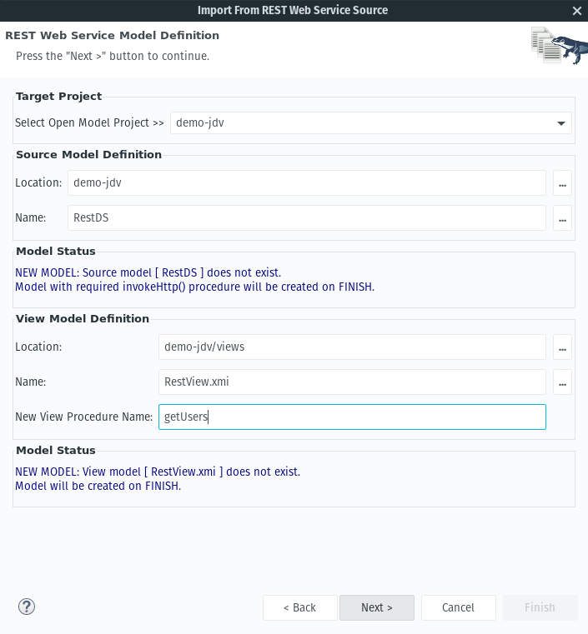
Task: Click the Source Model Location demo-jdv field
Action: (x=307, y=182)
